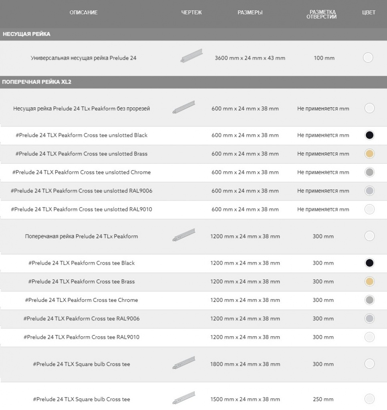
Task: Open #Prelude 24 TLX Peakform Cross tee unslotted Brass
Action: (x=81, y=154)
